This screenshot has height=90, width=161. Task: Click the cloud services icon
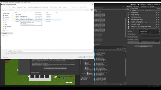pyautogui.click(x=138, y=4)
